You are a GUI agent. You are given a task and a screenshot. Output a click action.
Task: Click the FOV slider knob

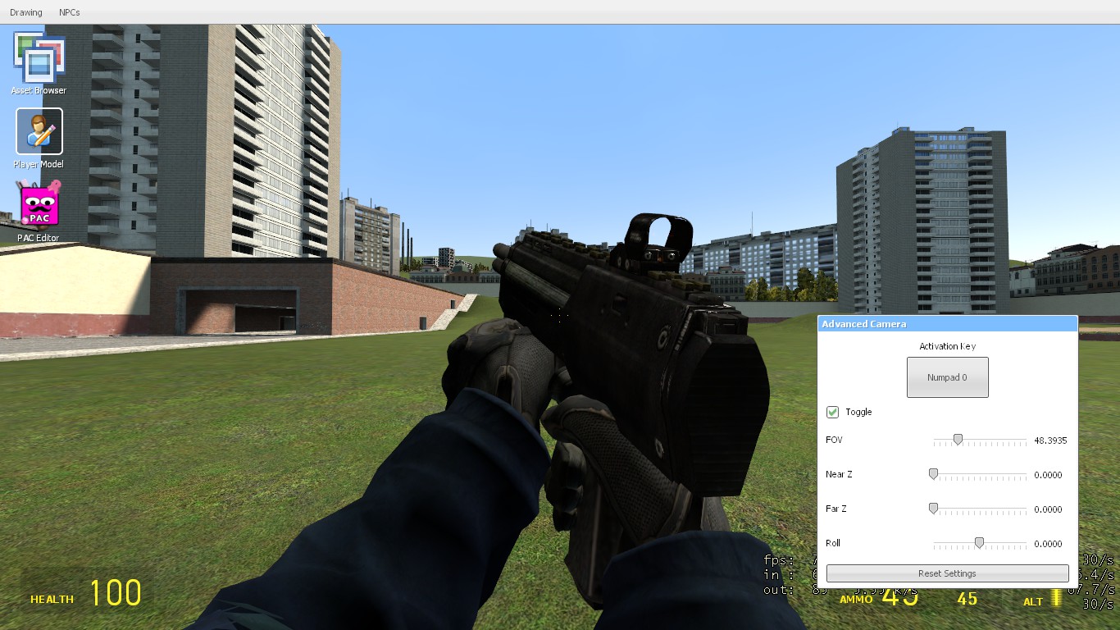point(957,440)
